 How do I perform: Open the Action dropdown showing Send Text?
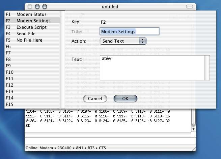123,41
